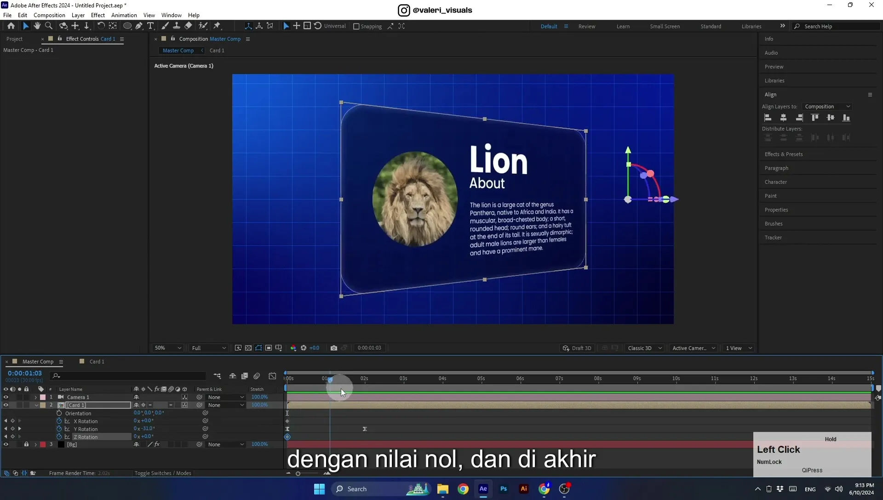Align layers to left edge
Screen dimensions: 883x500
[768, 118]
